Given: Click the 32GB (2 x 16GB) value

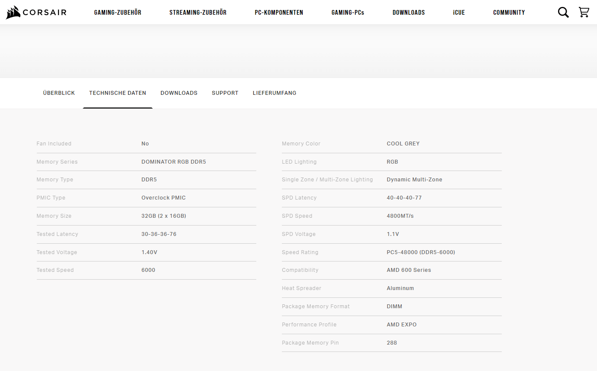Looking at the screenshot, I should coord(164,216).
